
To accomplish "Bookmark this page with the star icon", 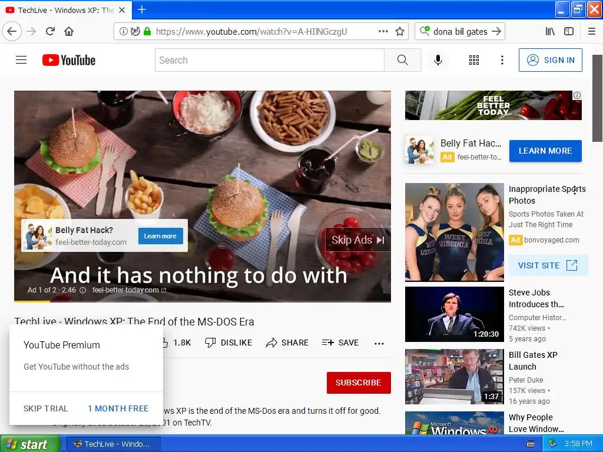I will (400, 32).
